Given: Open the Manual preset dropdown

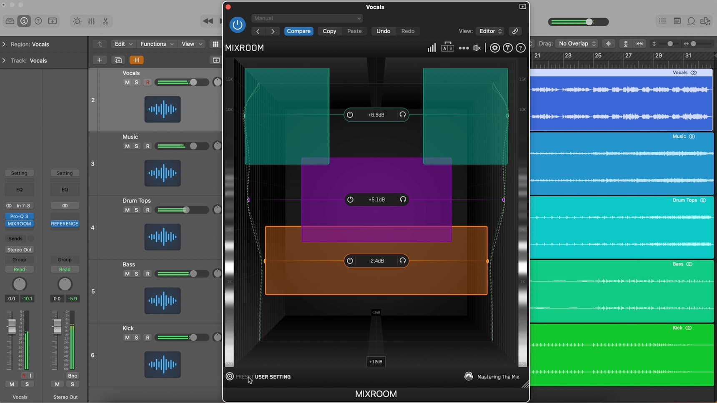Looking at the screenshot, I should 307,18.
